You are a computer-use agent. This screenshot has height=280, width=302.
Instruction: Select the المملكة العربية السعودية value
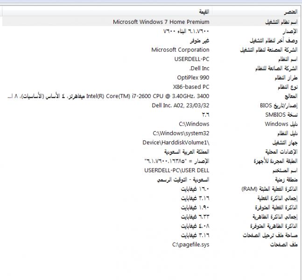coord(187,152)
